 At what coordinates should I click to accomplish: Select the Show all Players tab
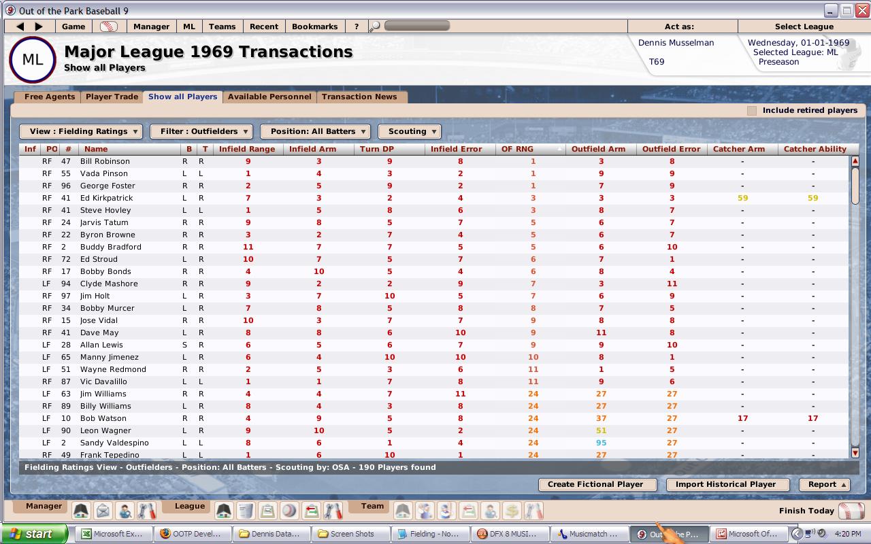[183, 97]
